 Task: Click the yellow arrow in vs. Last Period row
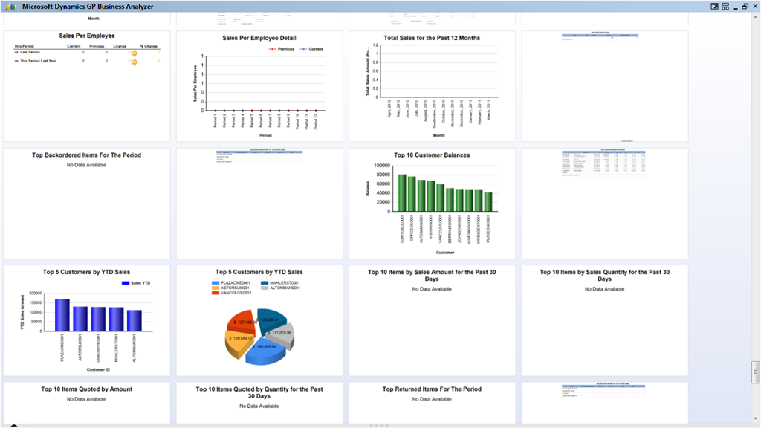[x=134, y=53]
